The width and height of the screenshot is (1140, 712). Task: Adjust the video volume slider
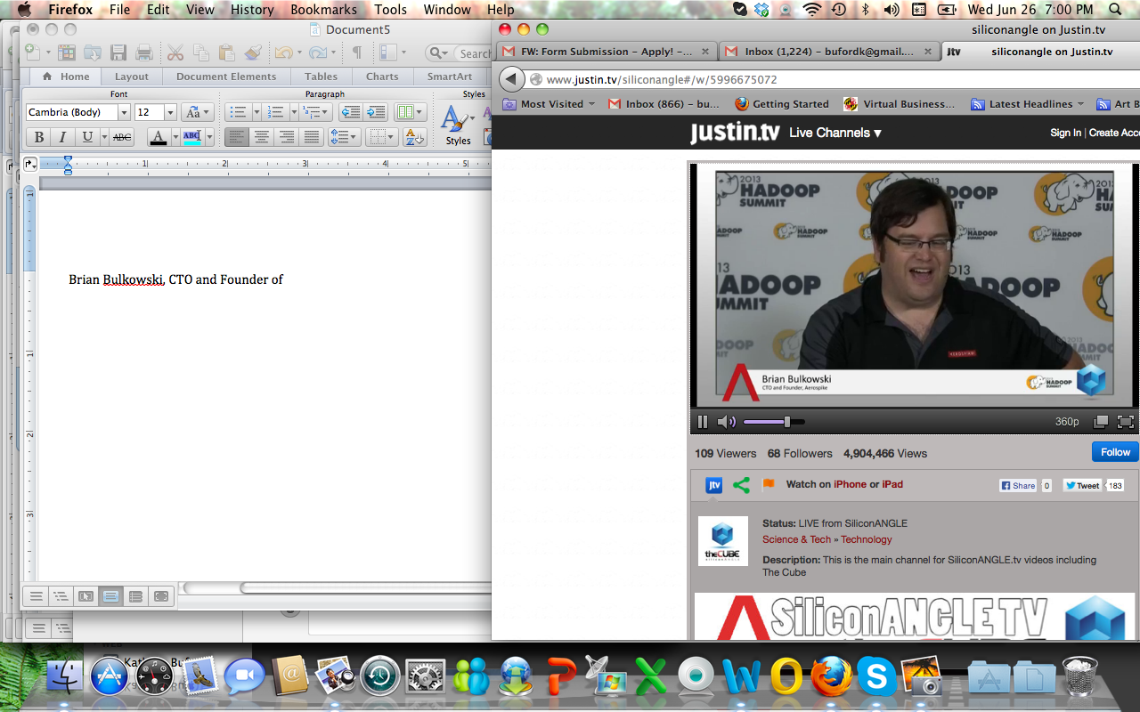774,422
